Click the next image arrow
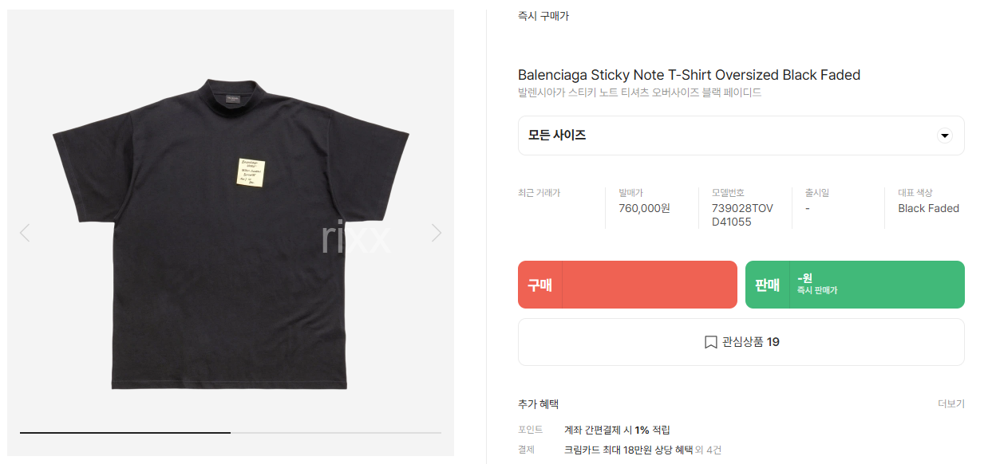 tap(437, 233)
